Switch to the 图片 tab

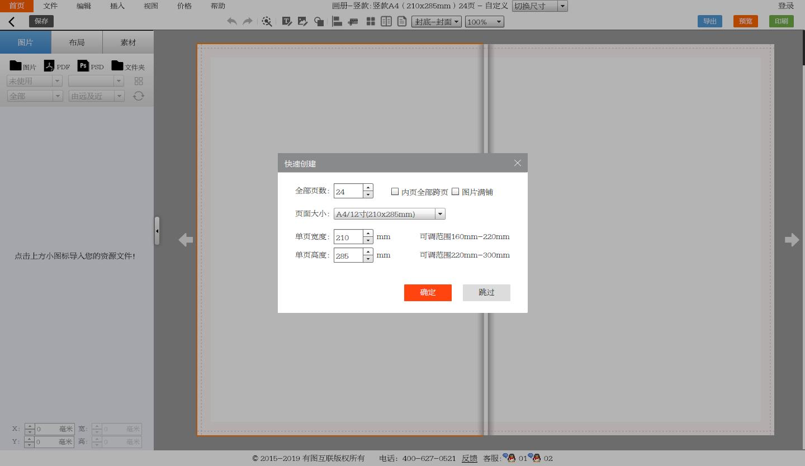(26, 42)
